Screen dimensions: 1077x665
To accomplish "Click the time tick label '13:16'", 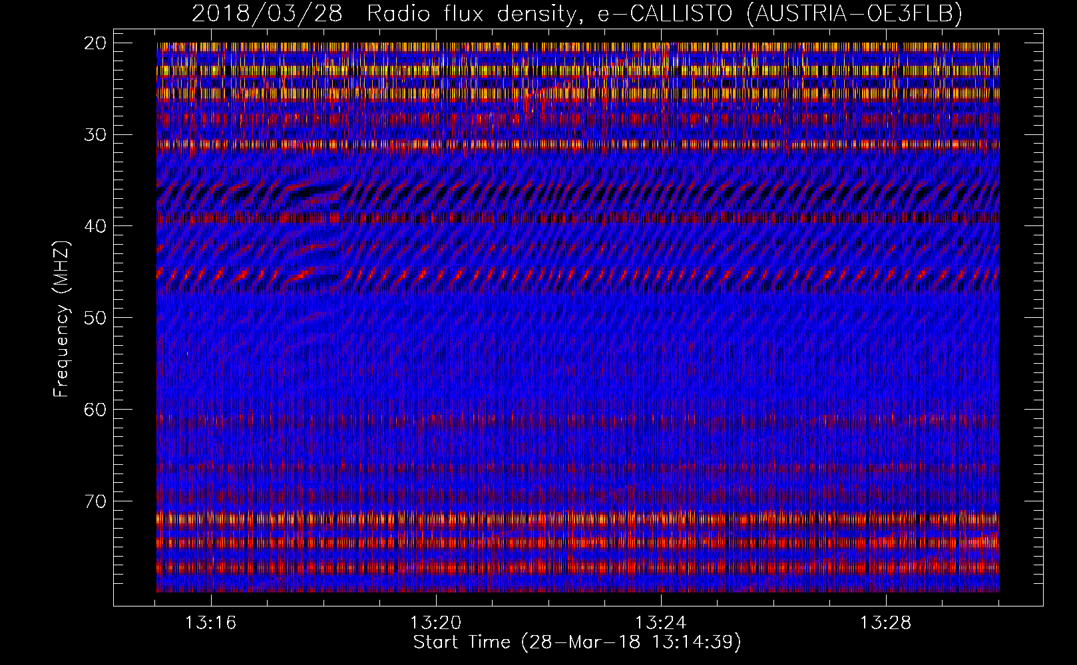I will pyautogui.click(x=211, y=623).
